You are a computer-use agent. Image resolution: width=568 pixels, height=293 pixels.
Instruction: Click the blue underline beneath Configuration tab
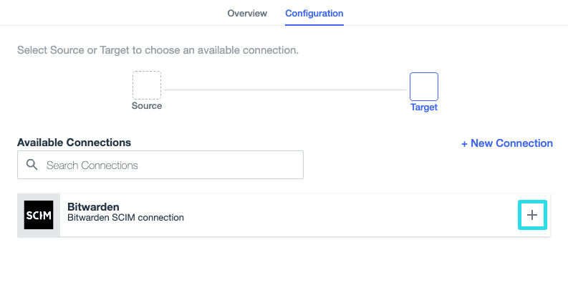(314, 24)
